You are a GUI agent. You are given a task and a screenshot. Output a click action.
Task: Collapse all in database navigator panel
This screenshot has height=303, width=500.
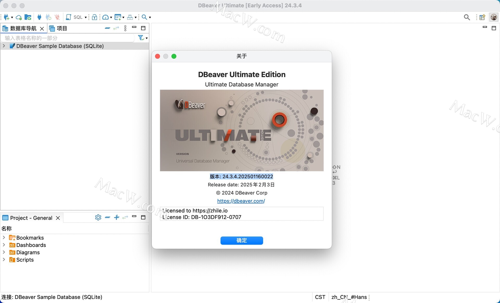tap(107, 28)
